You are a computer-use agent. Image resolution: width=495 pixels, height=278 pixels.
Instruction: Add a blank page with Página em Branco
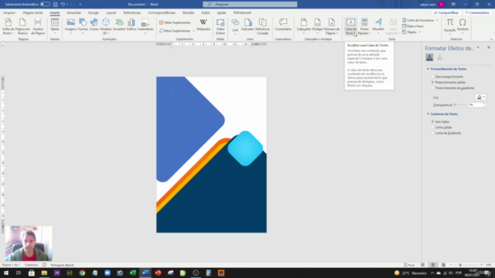point(22,26)
